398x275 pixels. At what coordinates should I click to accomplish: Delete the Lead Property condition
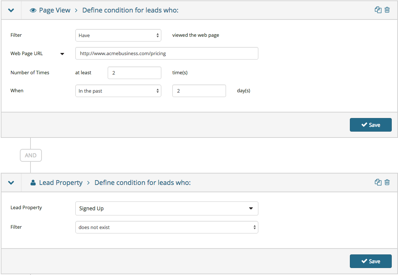[x=387, y=182]
